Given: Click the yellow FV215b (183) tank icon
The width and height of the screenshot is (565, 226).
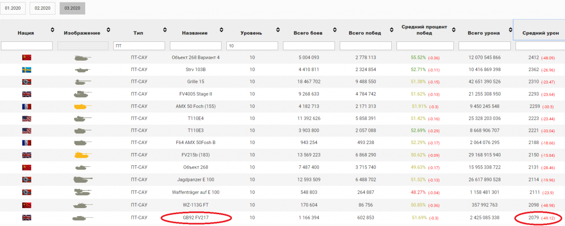Looking at the screenshot, I should coord(82,155).
